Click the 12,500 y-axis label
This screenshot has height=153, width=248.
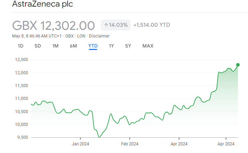click(22, 60)
